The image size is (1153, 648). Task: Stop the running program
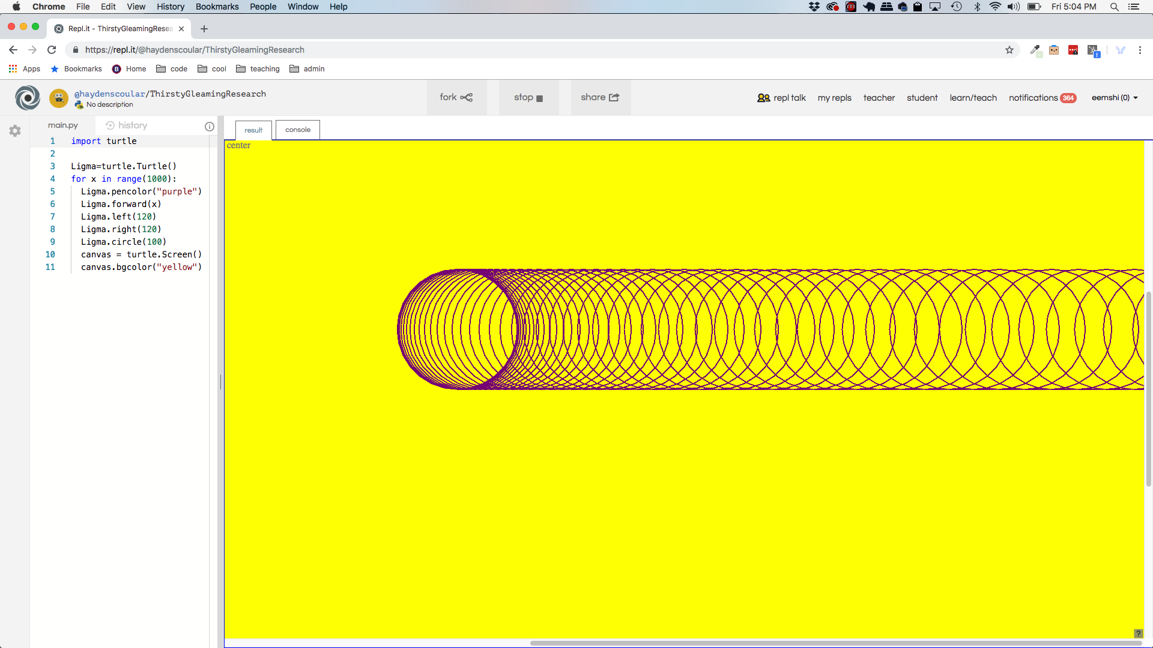pyautogui.click(x=528, y=98)
